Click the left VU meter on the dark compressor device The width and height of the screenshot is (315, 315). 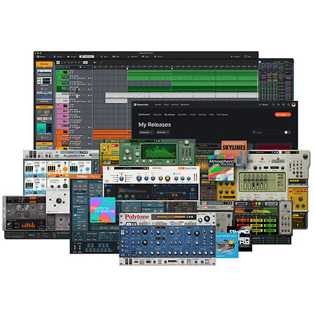pyautogui.click(x=19, y=207)
